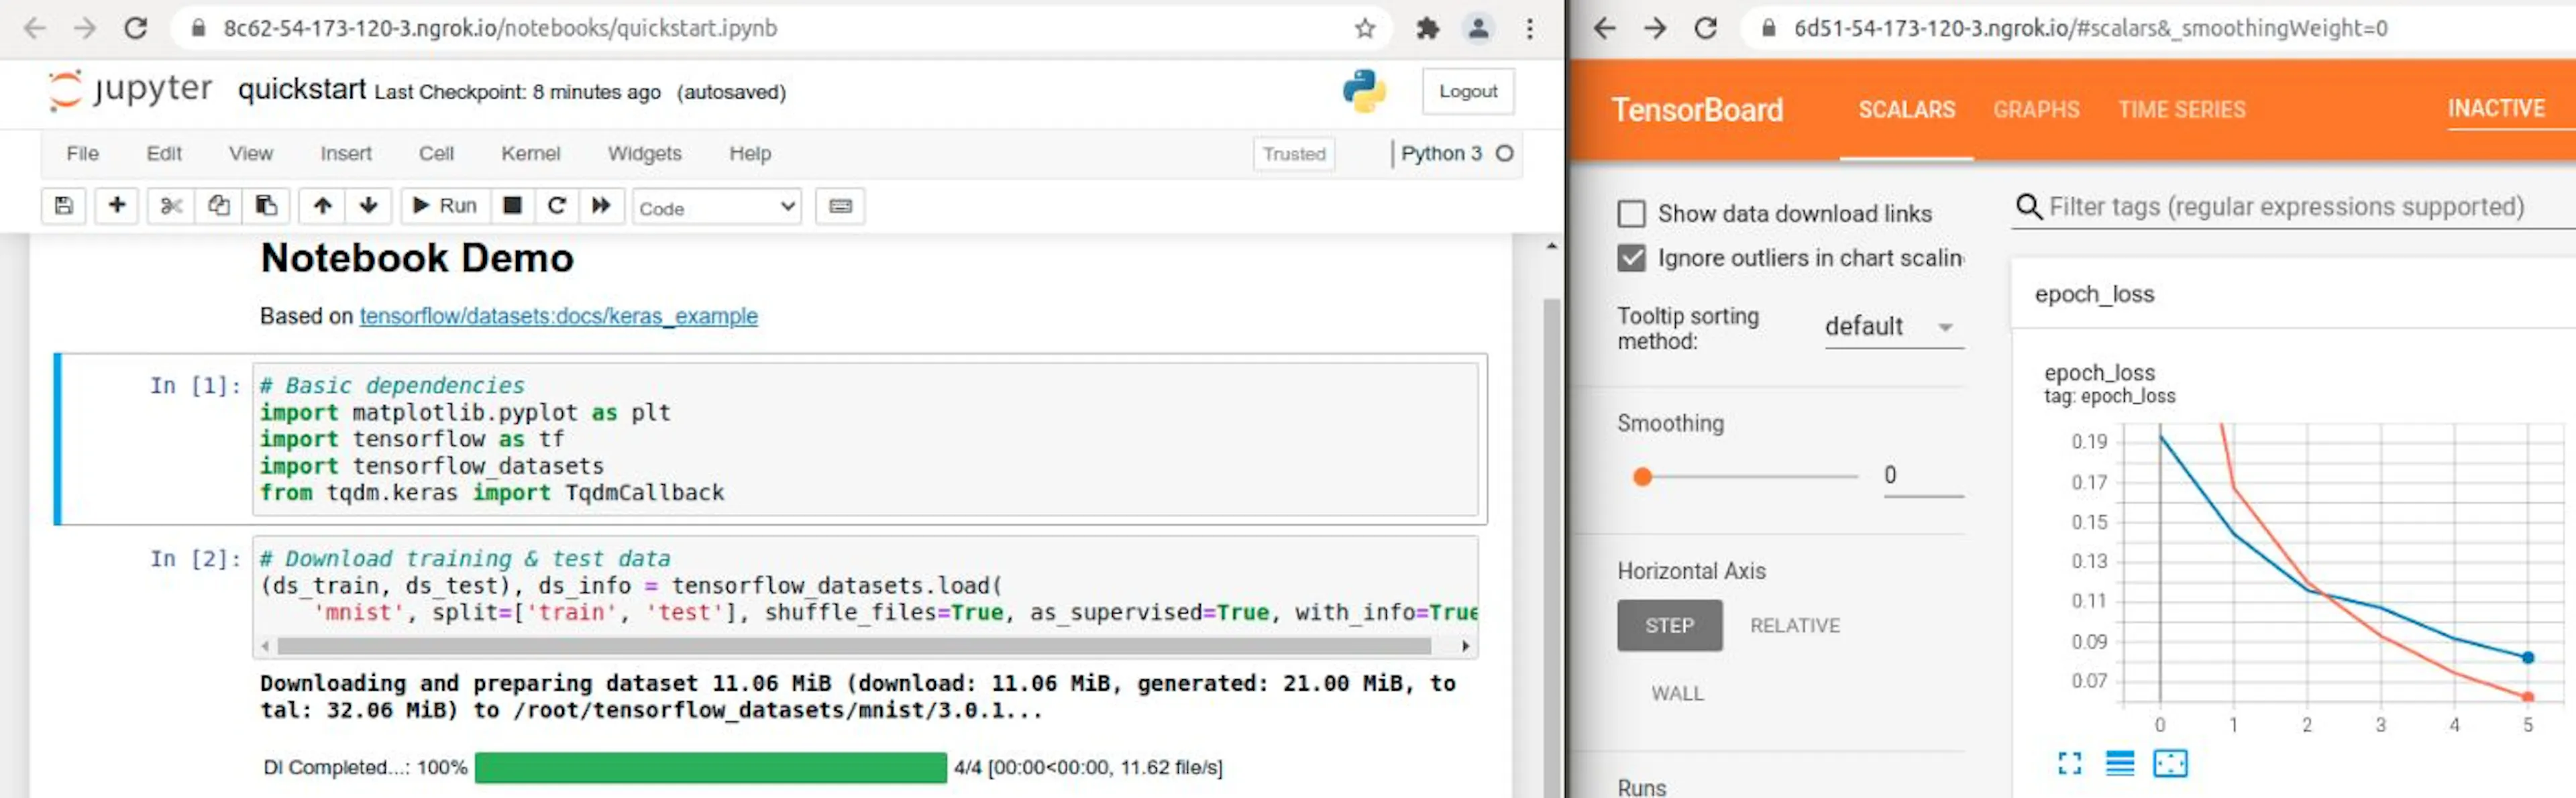
Task: Open tensorflow/datasets keras_example link
Action: (558, 316)
